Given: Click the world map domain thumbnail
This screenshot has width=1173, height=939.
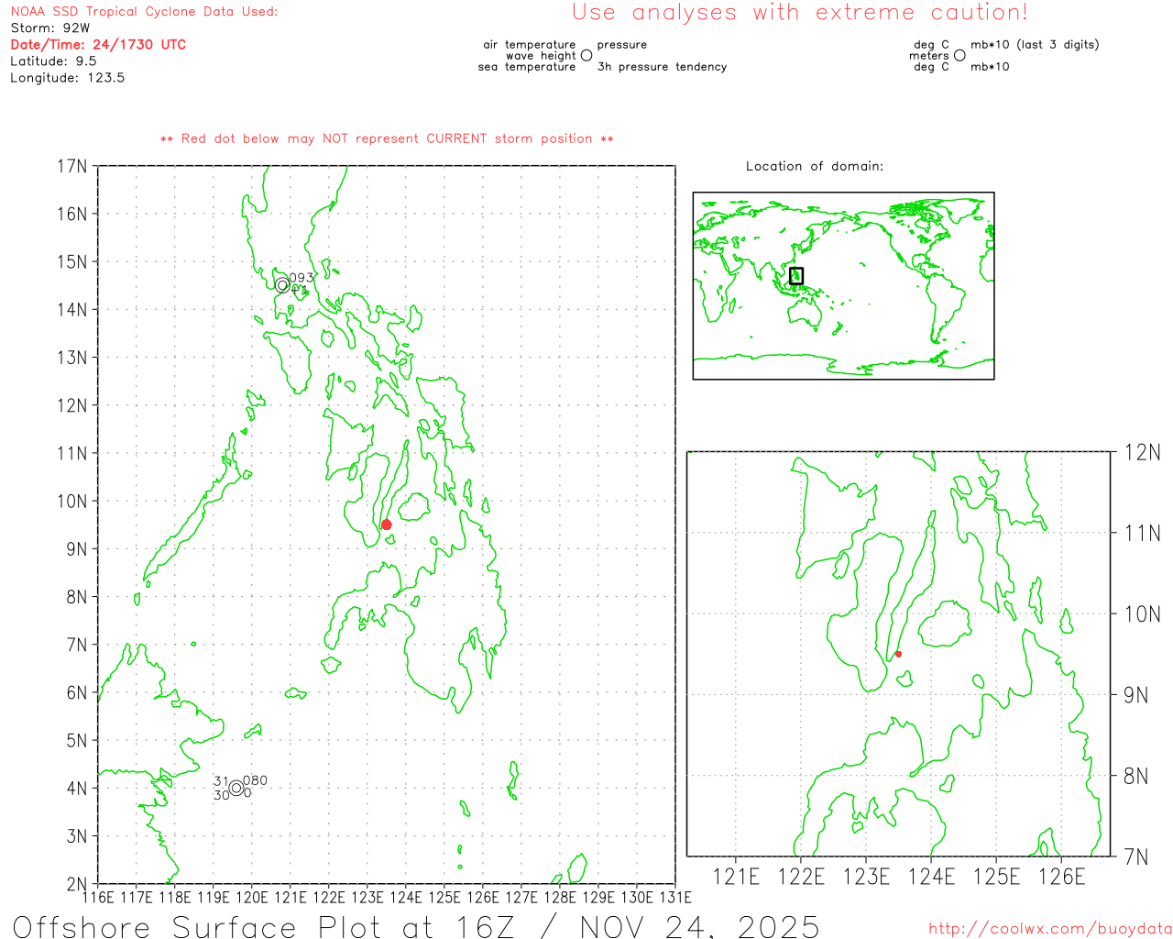Looking at the screenshot, I should [843, 285].
